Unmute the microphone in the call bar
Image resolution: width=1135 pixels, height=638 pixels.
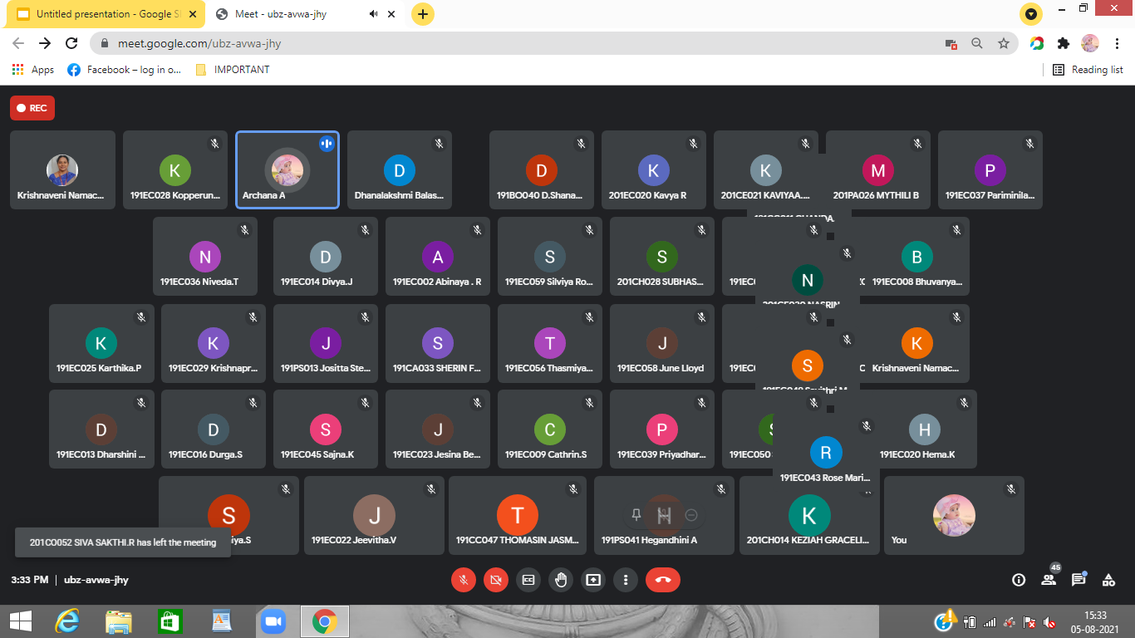(464, 580)
